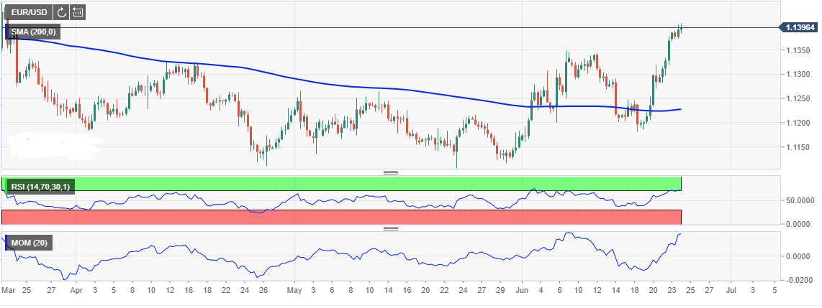The width and height of the screenshot is (822, 308).
Task: Select the RSI (14,70,30,1) indicator label
Action: (x=40, y=187)
